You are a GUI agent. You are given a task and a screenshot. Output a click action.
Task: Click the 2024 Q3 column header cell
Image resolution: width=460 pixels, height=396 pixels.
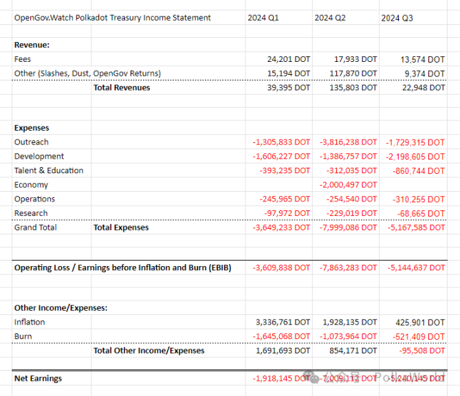click(397, 18)
